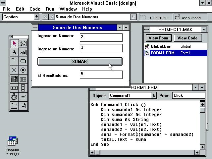Image resolution: width=212 pixels, height=159 pixels.
Task: Click the result field containing 5
Action: click(101, 75)
